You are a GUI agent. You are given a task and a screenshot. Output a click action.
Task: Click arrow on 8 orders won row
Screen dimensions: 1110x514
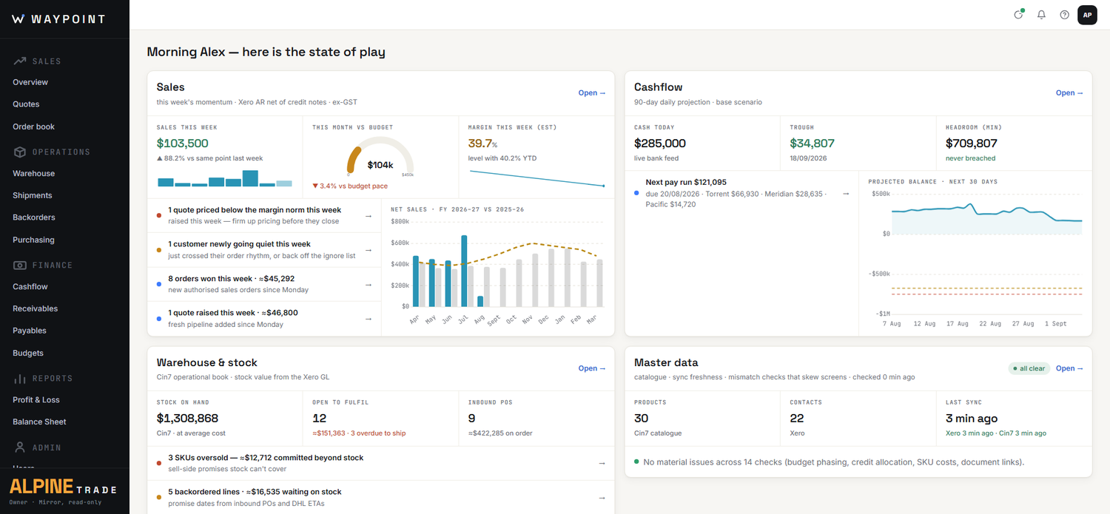[x=369, y=284]
